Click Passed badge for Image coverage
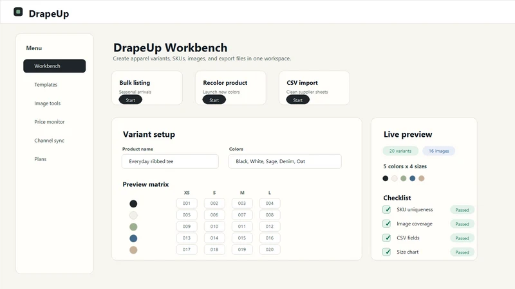Screen dimensions: 515x289 462,224
